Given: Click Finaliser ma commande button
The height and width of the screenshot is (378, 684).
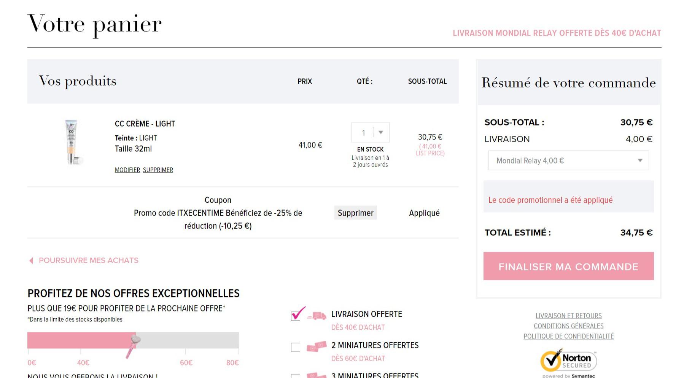Looking at the screenshot, I should (568, 266).
